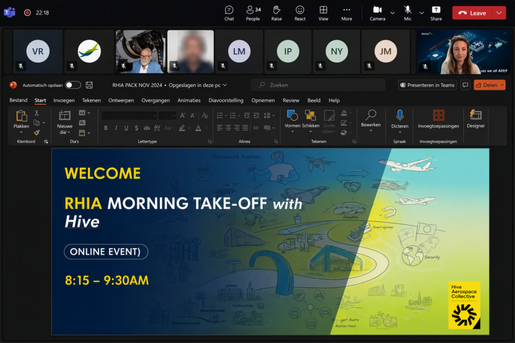Select the ONLINE EVENT) text shape
The height and width of the screenshot is (343, 515).
tap(106, 252)
